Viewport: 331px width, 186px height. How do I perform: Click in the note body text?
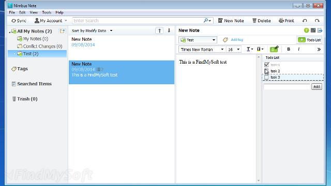point(203,62)
